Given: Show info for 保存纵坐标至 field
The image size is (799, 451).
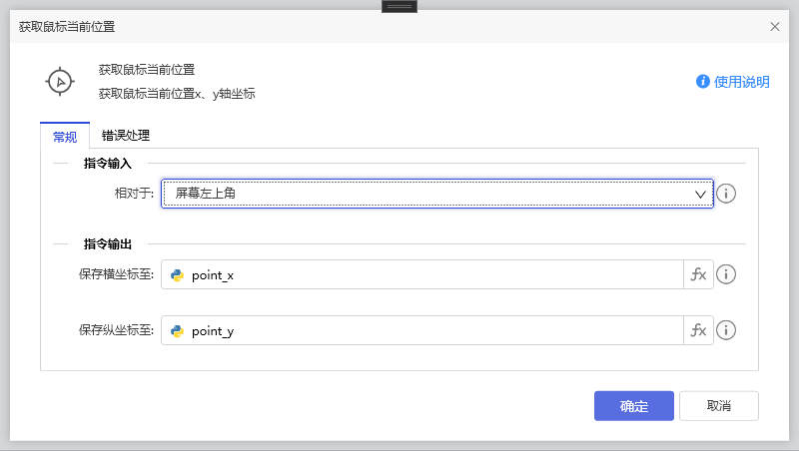Looking at the screenshot, I should [x=727, y=331].
